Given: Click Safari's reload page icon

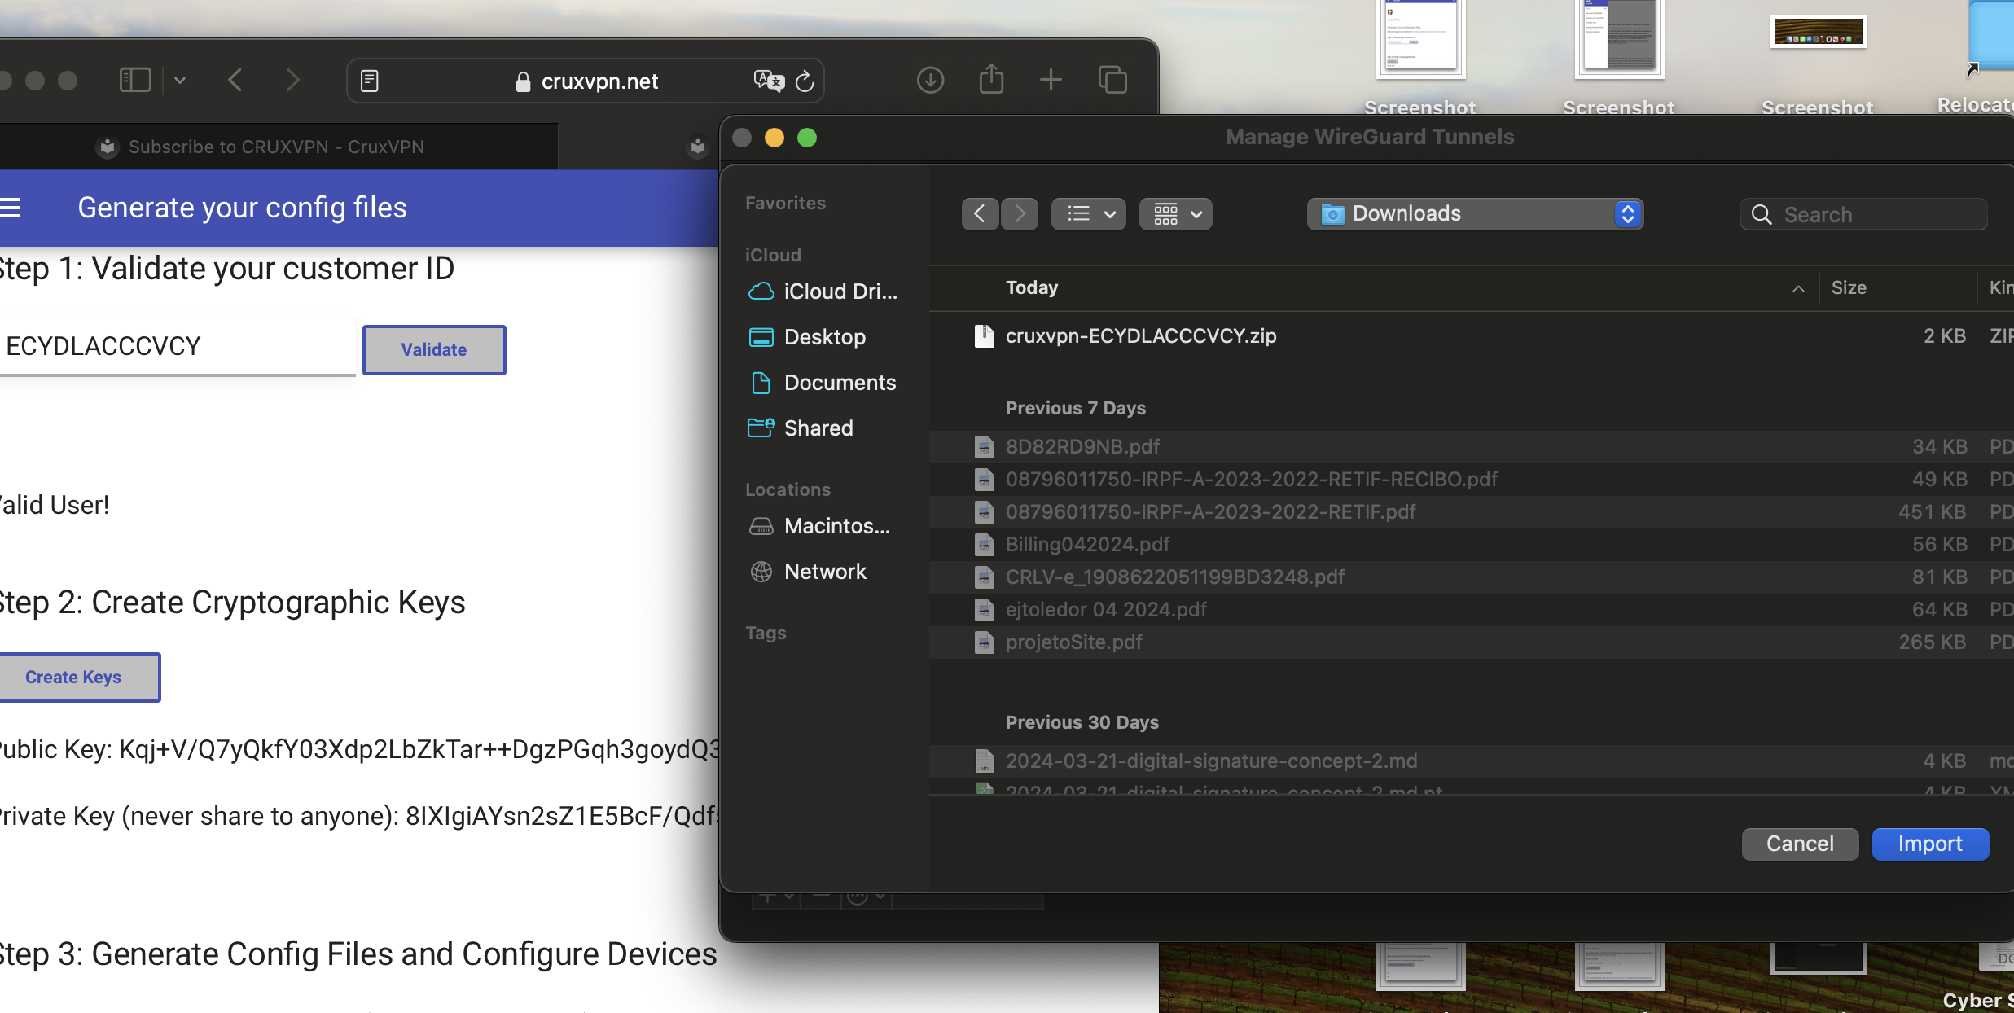Looking at the screenshot, I should pos(804,81).
